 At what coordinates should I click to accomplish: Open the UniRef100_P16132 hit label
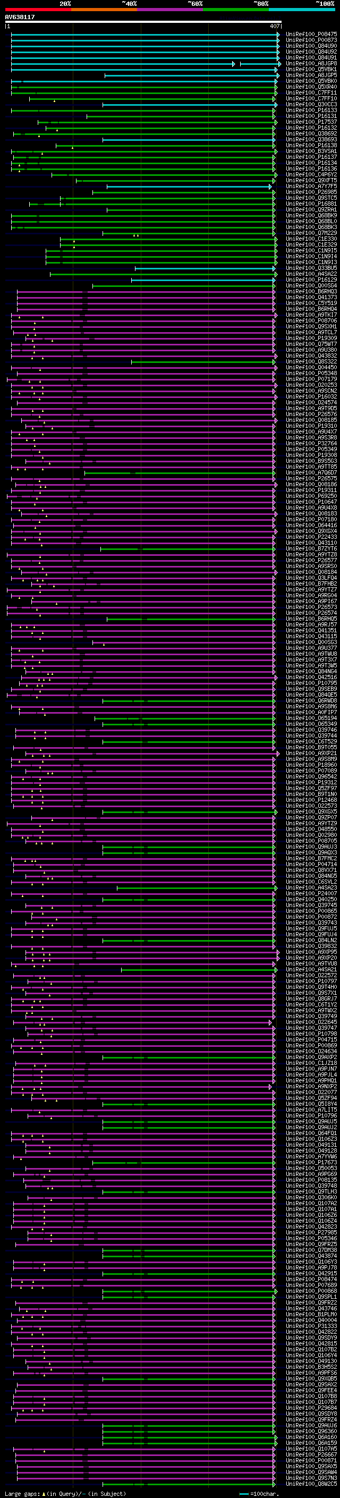pos(311,128)
